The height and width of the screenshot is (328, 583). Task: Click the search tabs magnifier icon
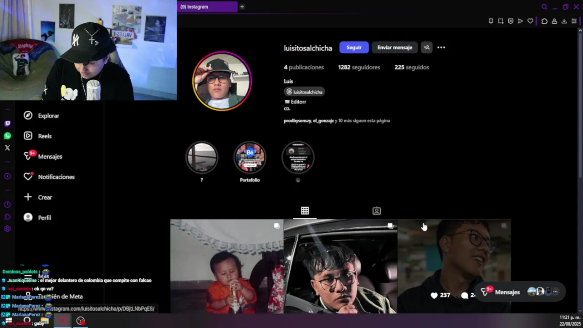click(x=544, y=7)
